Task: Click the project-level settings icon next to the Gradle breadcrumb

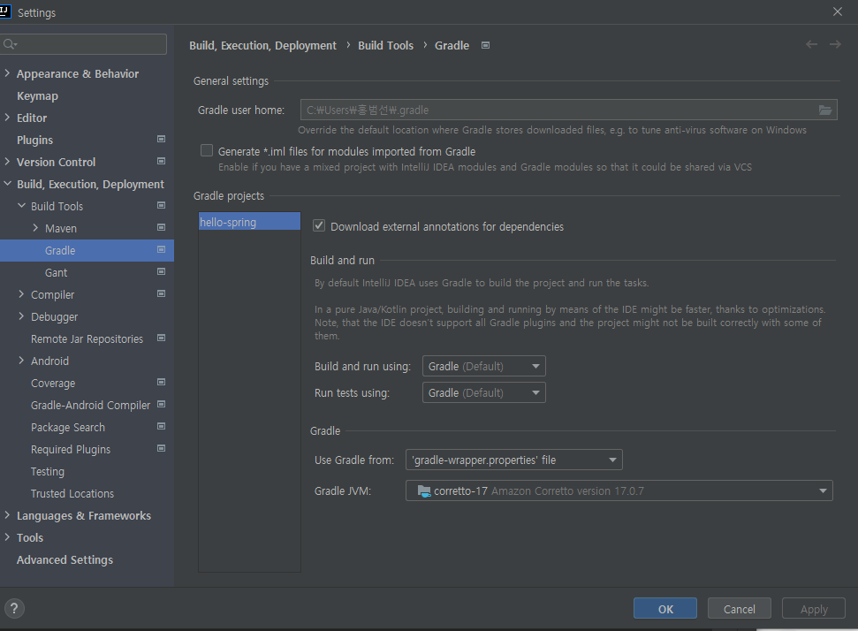Action: pyautogui.click(x=485, y=45)
